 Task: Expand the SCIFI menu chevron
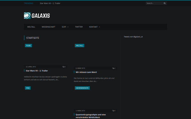[x=68, y=27]
